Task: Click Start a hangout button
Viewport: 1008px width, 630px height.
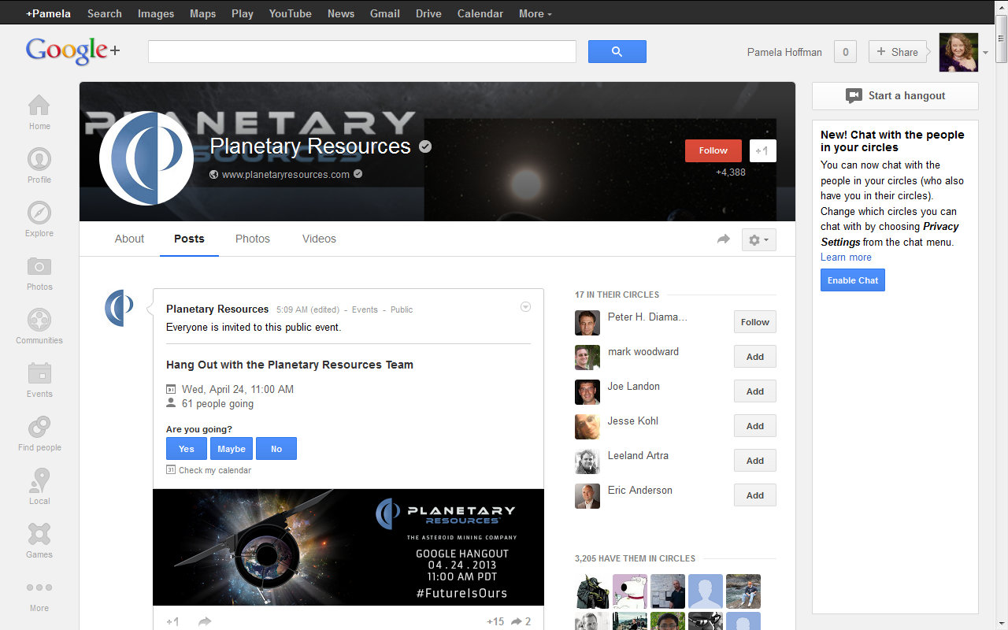Action: pos(895,96)
